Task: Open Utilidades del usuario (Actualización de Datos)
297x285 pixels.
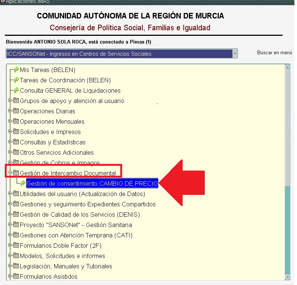Action: [x=82, y=194]
